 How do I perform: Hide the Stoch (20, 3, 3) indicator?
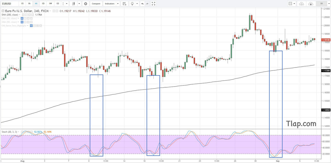coord(22,132)
